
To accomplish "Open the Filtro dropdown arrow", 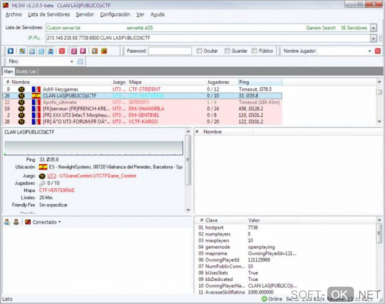I will point(72,61).
